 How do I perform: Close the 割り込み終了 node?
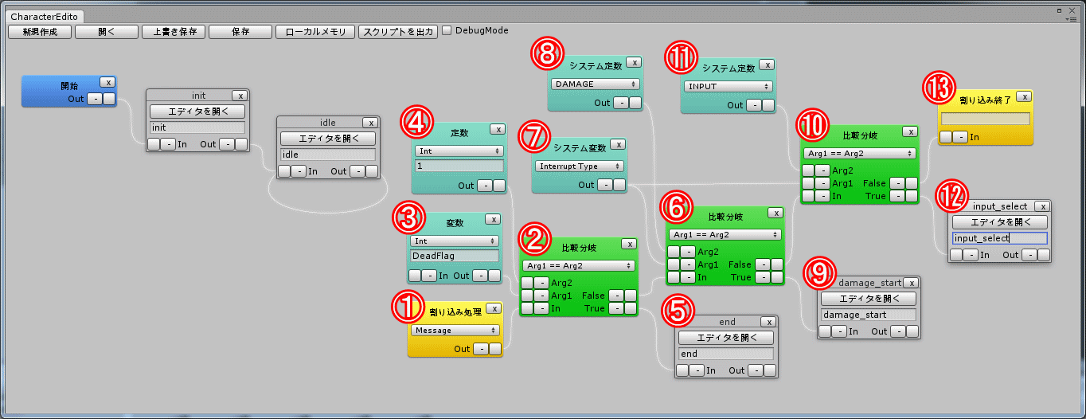coord(1025,96)
